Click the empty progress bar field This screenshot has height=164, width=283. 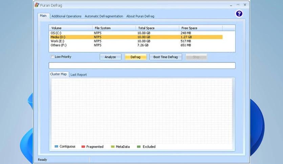pyautogui.click(x=142, y=65)
